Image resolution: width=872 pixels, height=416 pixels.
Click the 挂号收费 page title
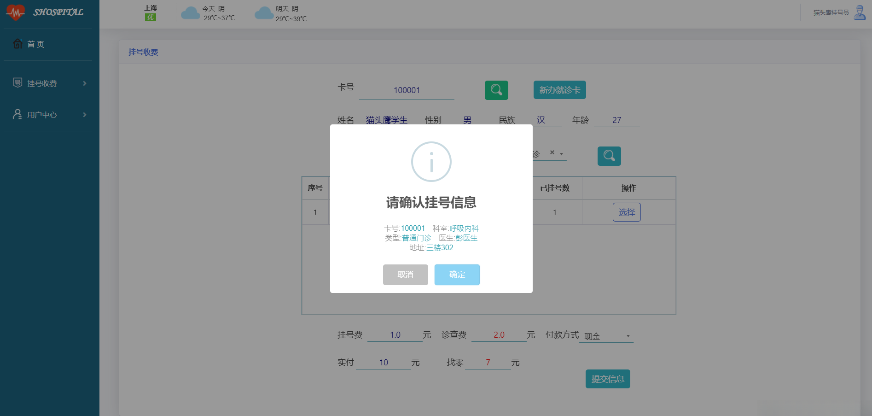point(143,52)
